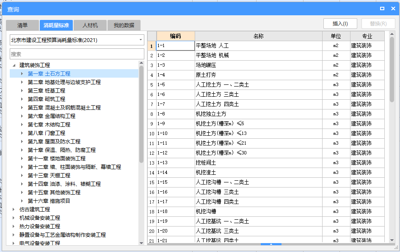Image resolution: width=400 pixels, height=252 pixels.
Task: Expand 第九章 屋面及防水工程 arrow
Action: (22, 141)
